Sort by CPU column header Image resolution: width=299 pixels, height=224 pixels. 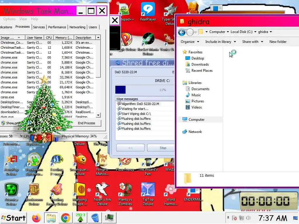click(49, 38)
